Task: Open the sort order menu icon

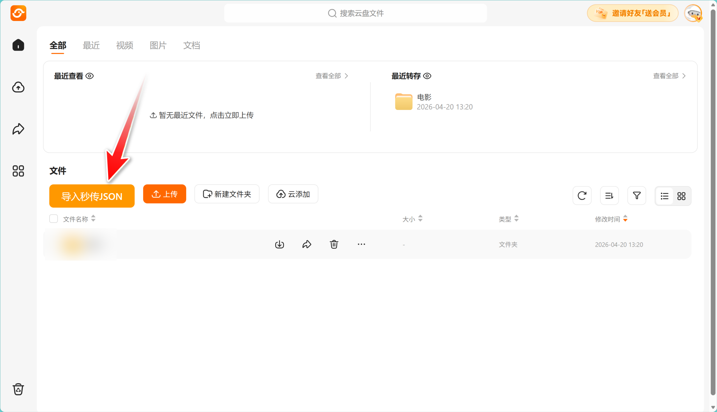Action: click(609, 196)
